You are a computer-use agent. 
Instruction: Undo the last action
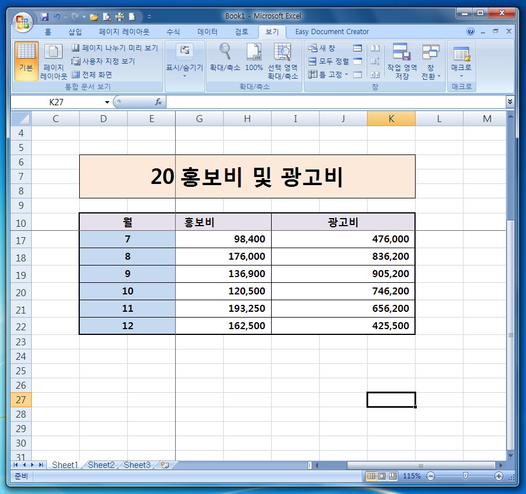click(x=57, y=16)
